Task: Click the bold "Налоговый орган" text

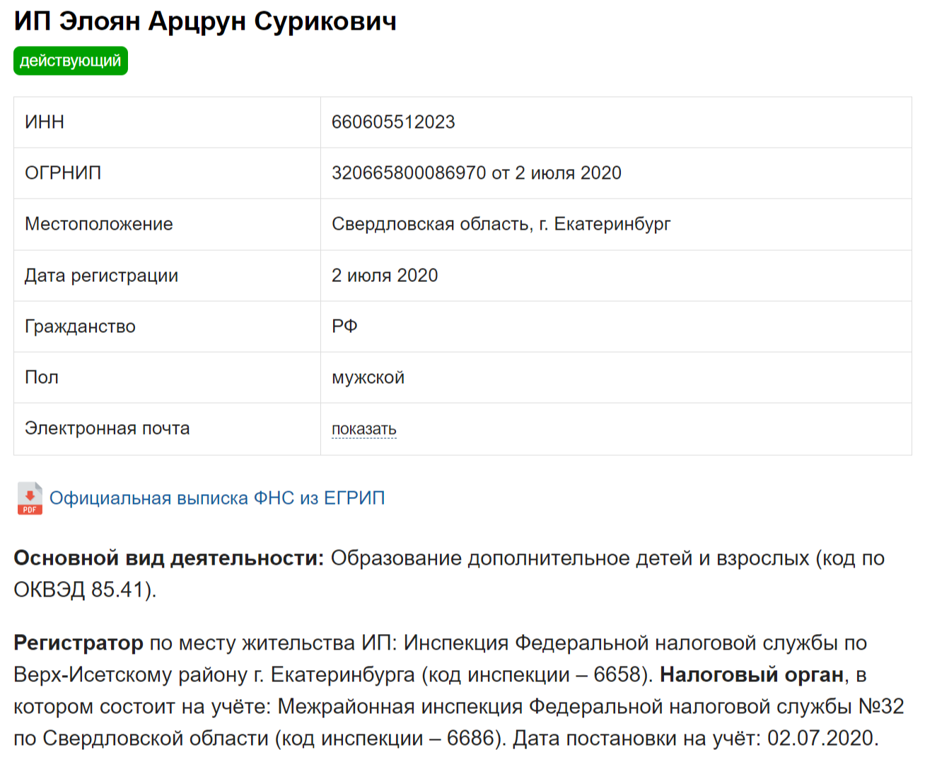Action: coord(752,675)
